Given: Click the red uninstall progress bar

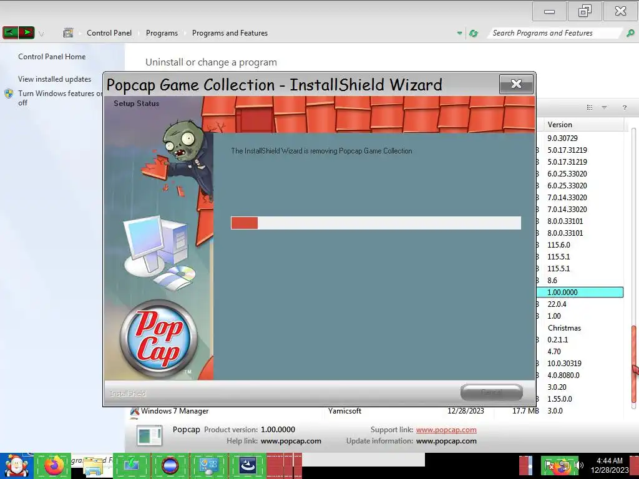Looking at the screenshot, I should pos(244,223).
